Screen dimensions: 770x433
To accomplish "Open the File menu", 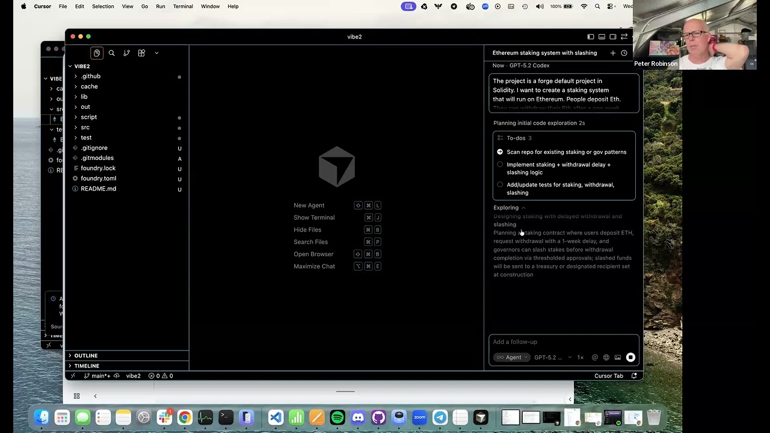I will 63,7.
